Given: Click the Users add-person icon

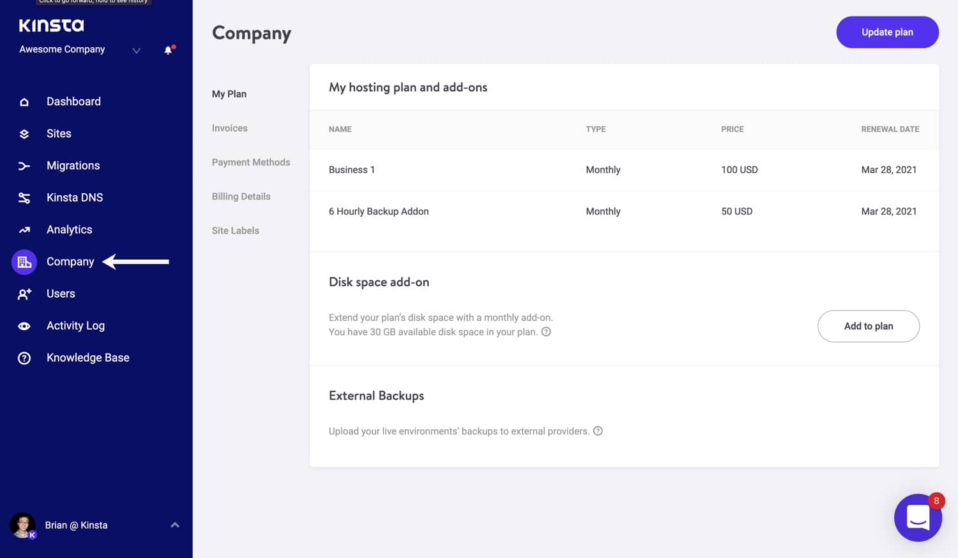Looking at the screenshot, I should [x=24, y=294].
